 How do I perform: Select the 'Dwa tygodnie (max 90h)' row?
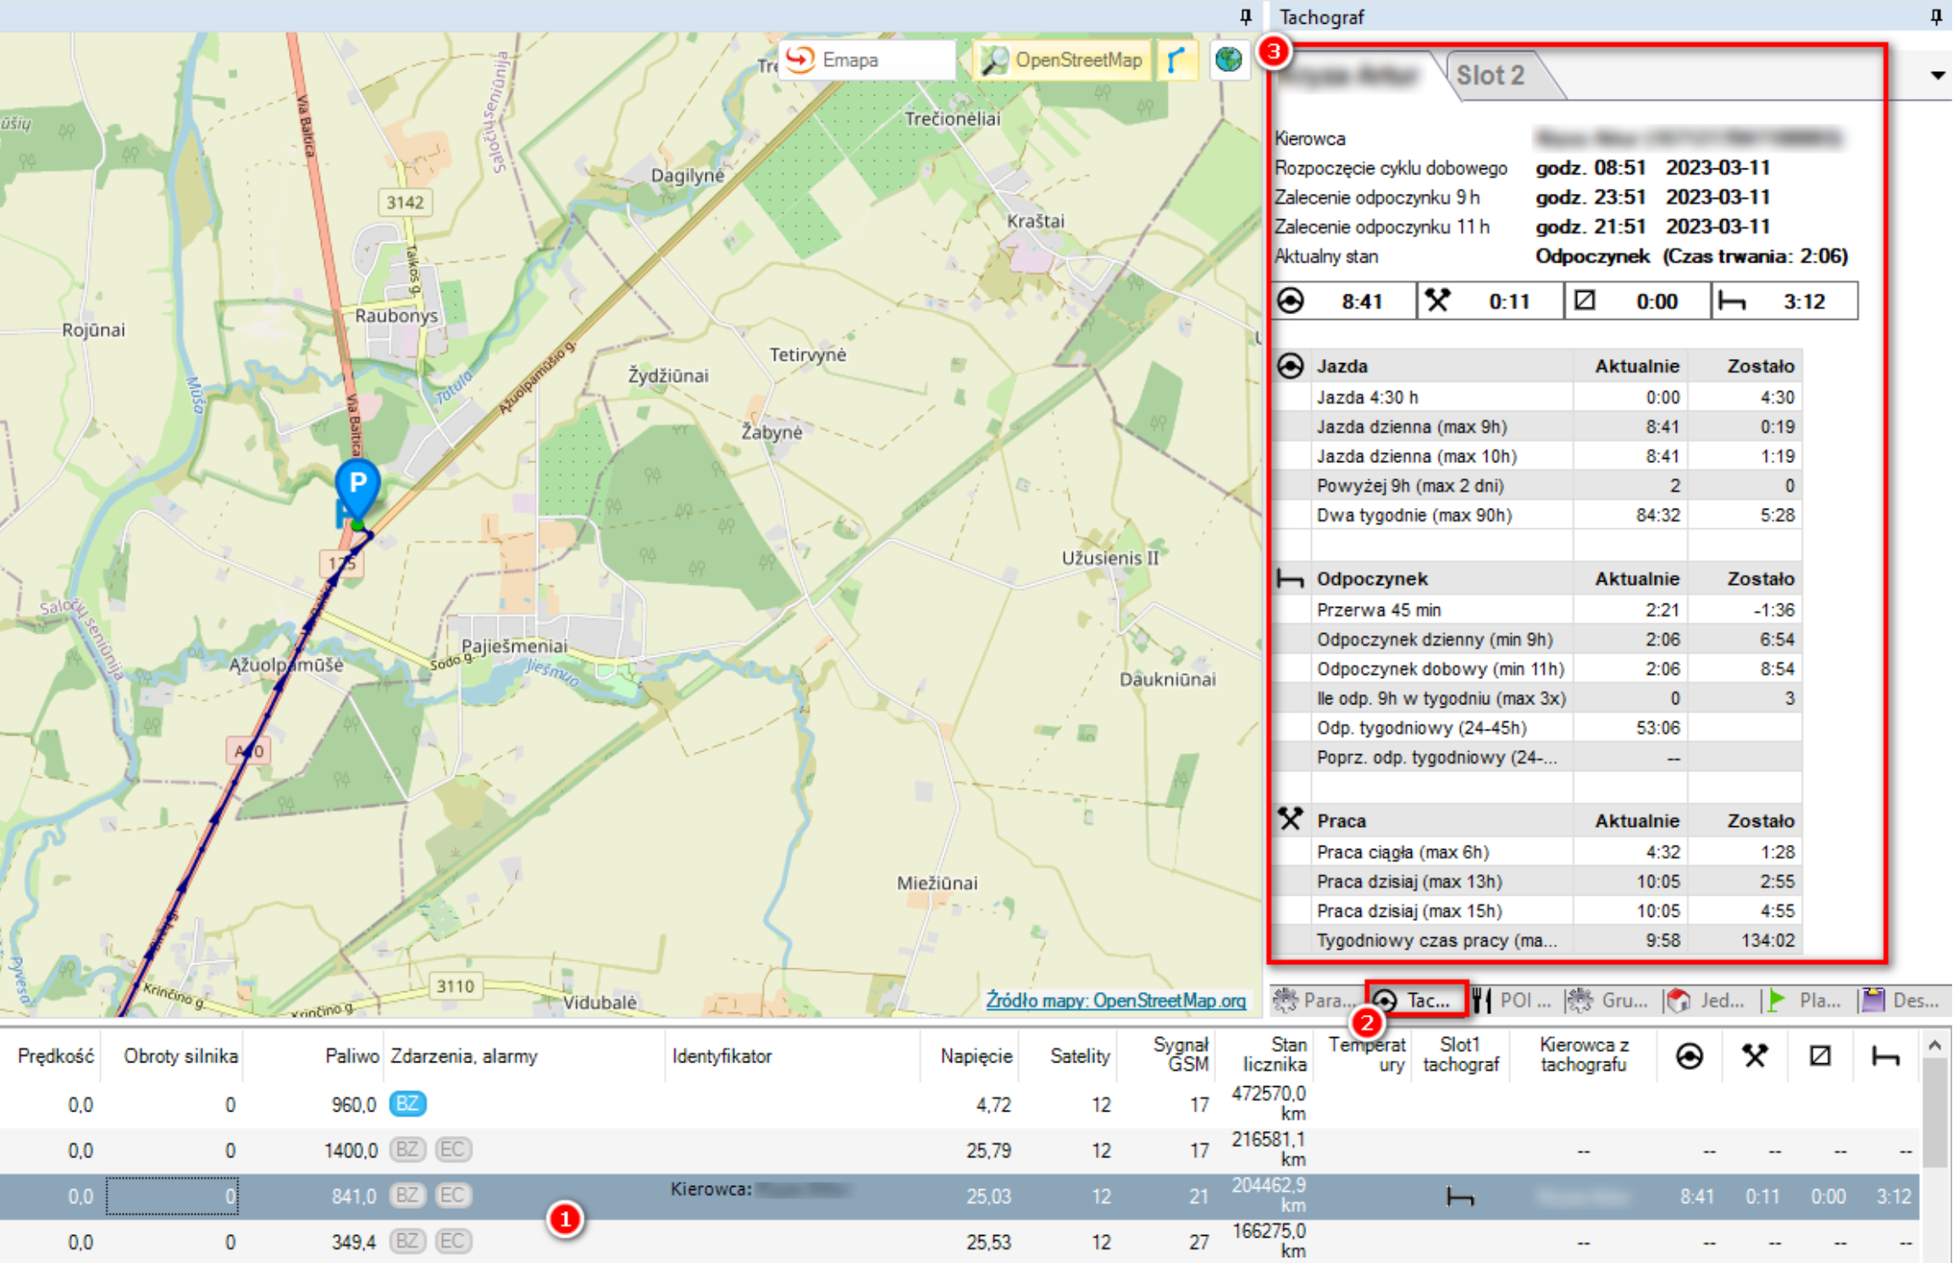click(1536, 515)
